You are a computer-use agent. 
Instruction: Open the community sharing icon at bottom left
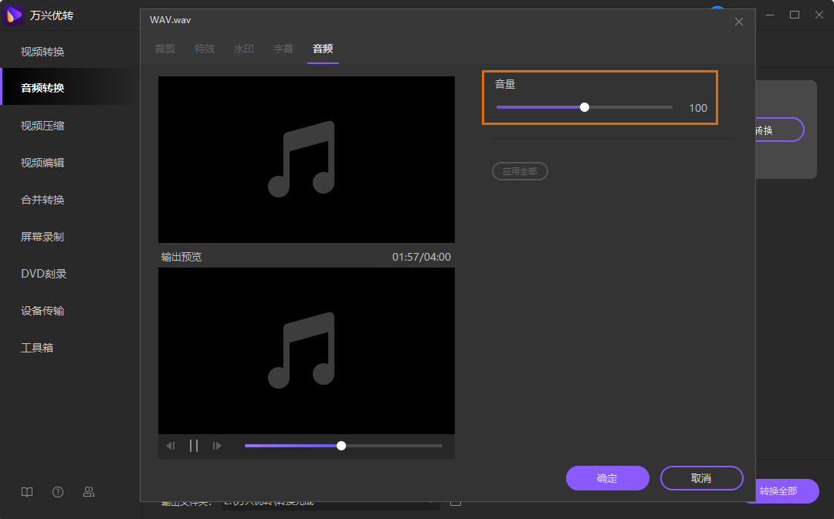point(89,491)
